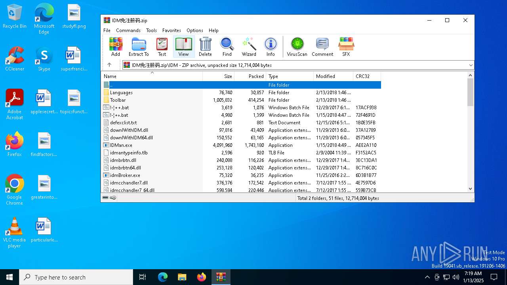The height and width of the screenshot is (285, 507).
Task: Select the Adobe Acrobat desktop icon
Action: 15,104
